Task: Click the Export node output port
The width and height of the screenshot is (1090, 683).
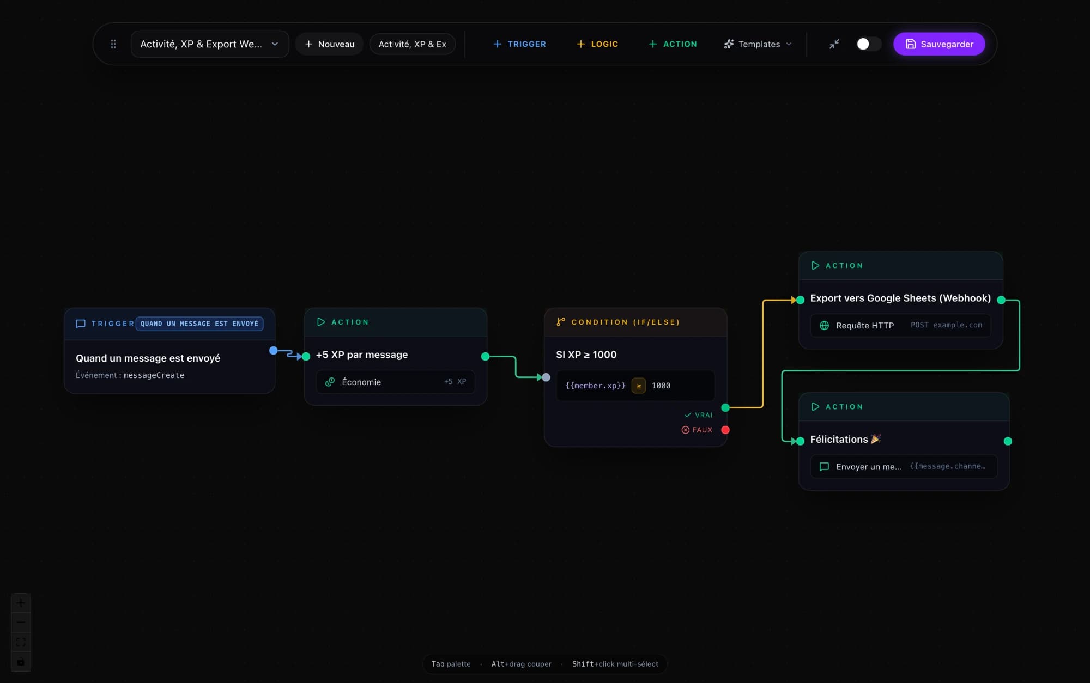Action: tap(1001, 300)
